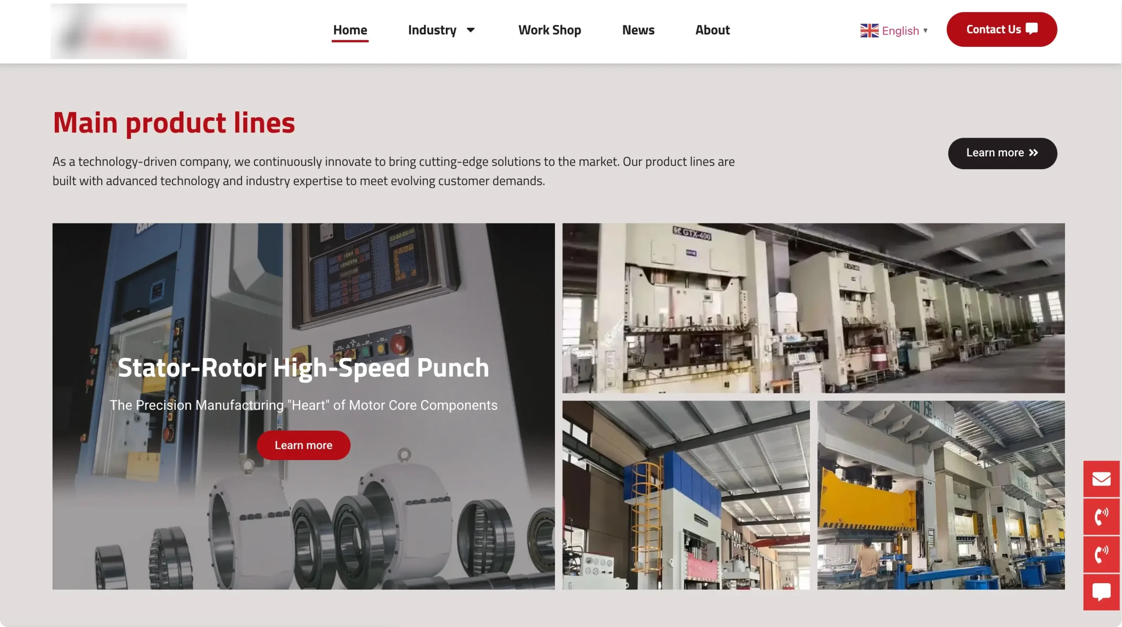This screenshot has width=1122, height=627.
Task: Click red Learn more on punch banner
Action: 303,445
